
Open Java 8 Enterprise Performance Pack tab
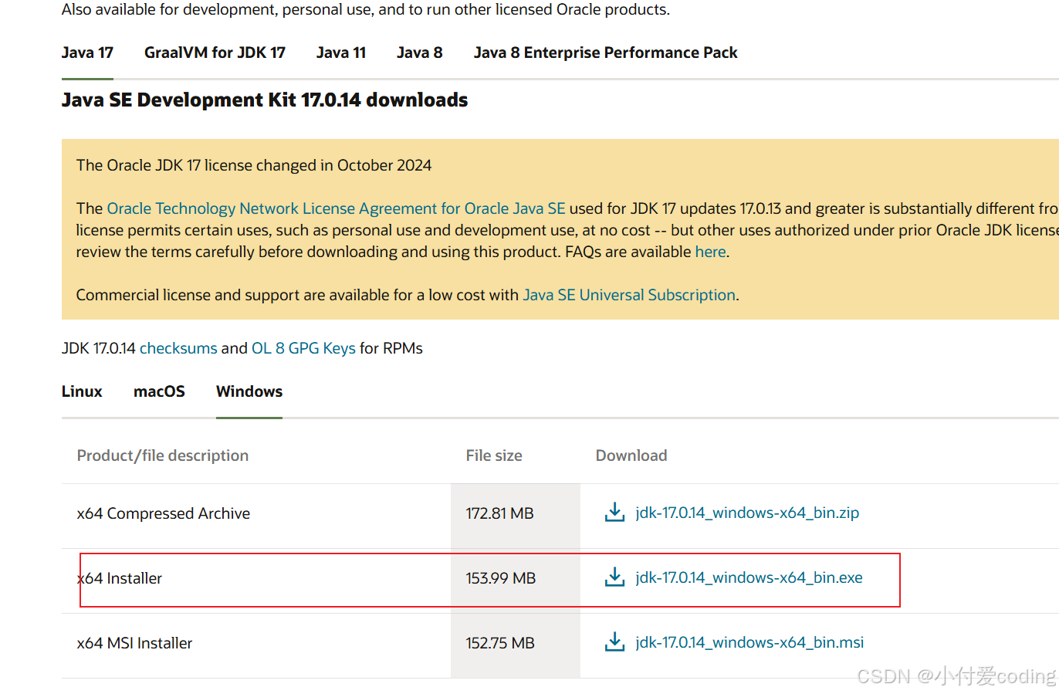click(606, 52)
